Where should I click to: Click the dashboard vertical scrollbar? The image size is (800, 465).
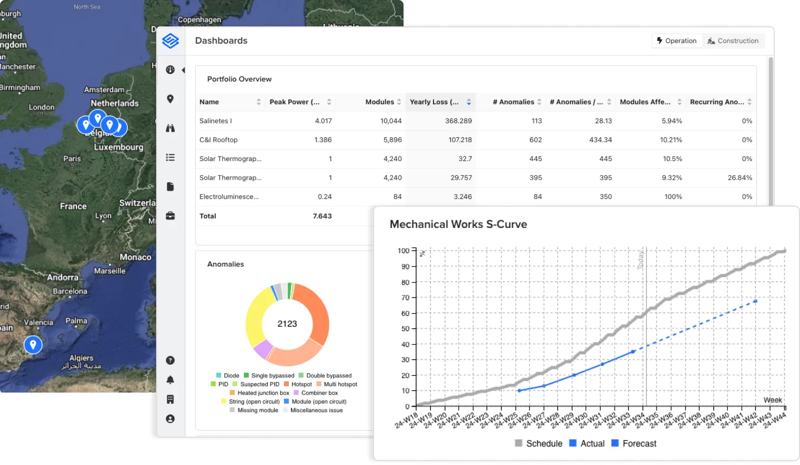[771, 132]
